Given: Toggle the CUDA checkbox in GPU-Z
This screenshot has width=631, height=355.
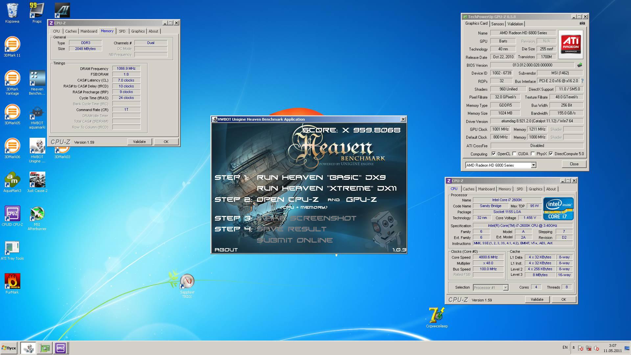Looking at the screenshot, I should point(514,154).
